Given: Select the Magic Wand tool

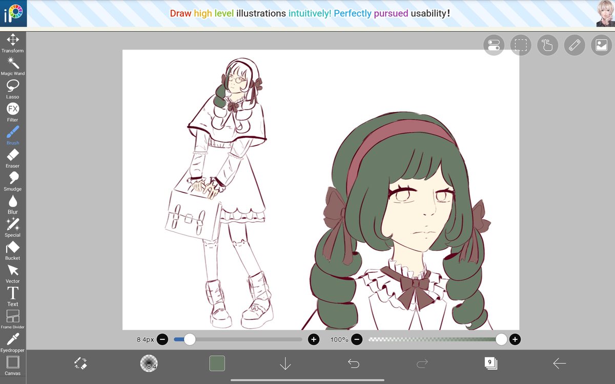Looking at the screenshot, I should (x=12, y=66).
